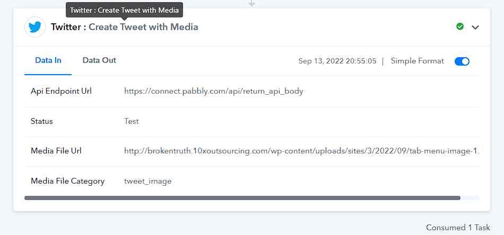Click the Twitter : Create Tweet with Media title
This screenshot has width=504, height=235.
[124, 27]
